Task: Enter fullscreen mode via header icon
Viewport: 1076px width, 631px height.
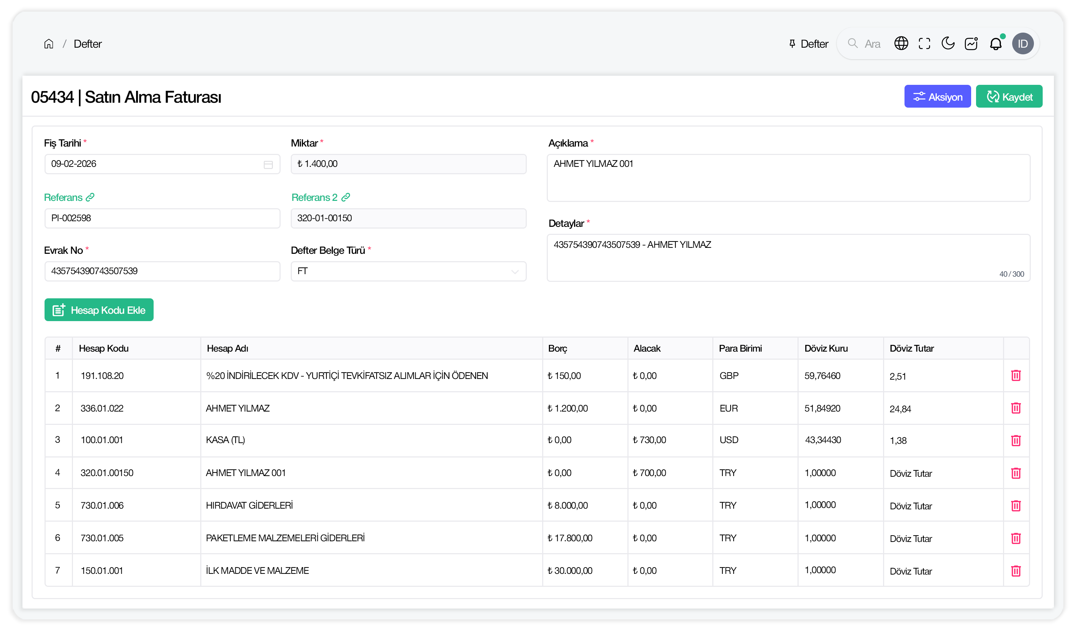Action: click(x=924, y=43)
